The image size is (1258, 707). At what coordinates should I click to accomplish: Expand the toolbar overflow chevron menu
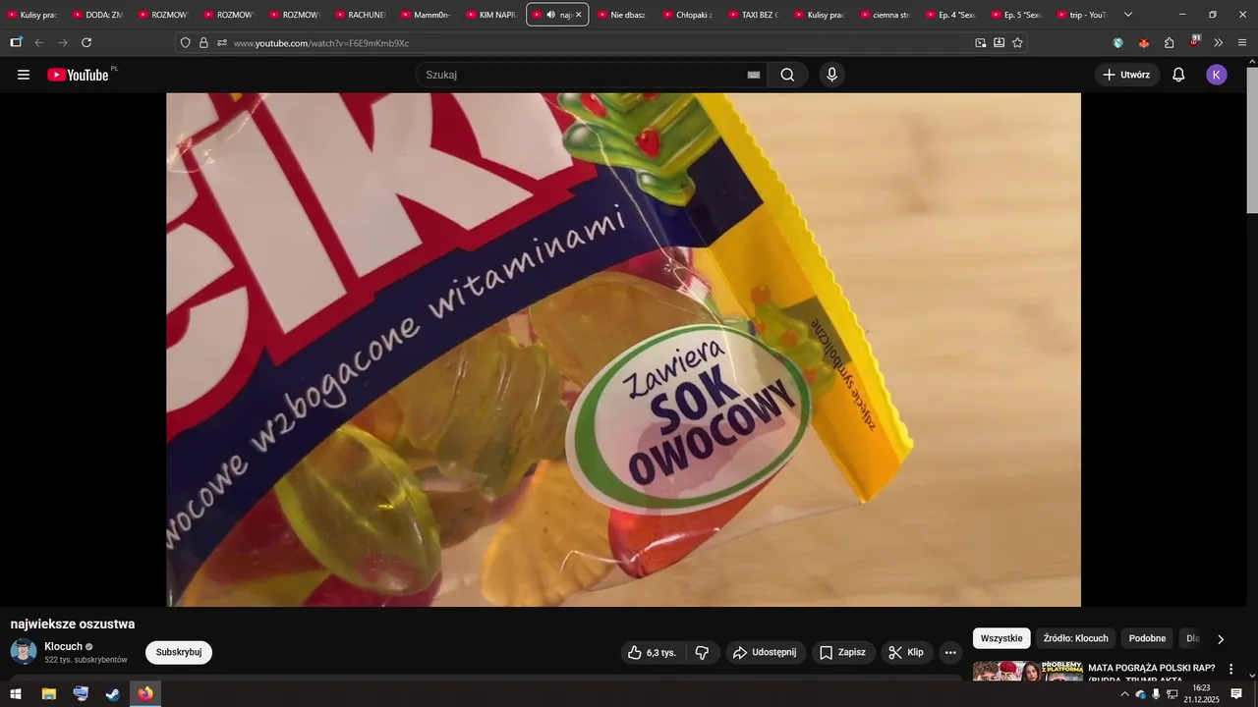point(1219,42)
